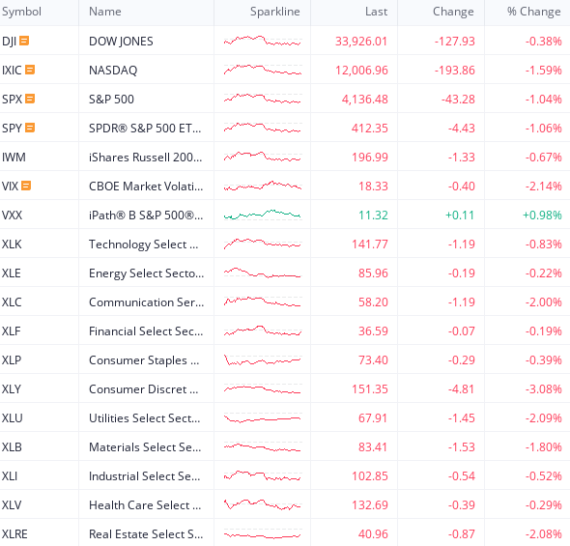Click the last price 12,006.96
The height and width of the screenshot is (546, 570).
click(x=361, y=70)
